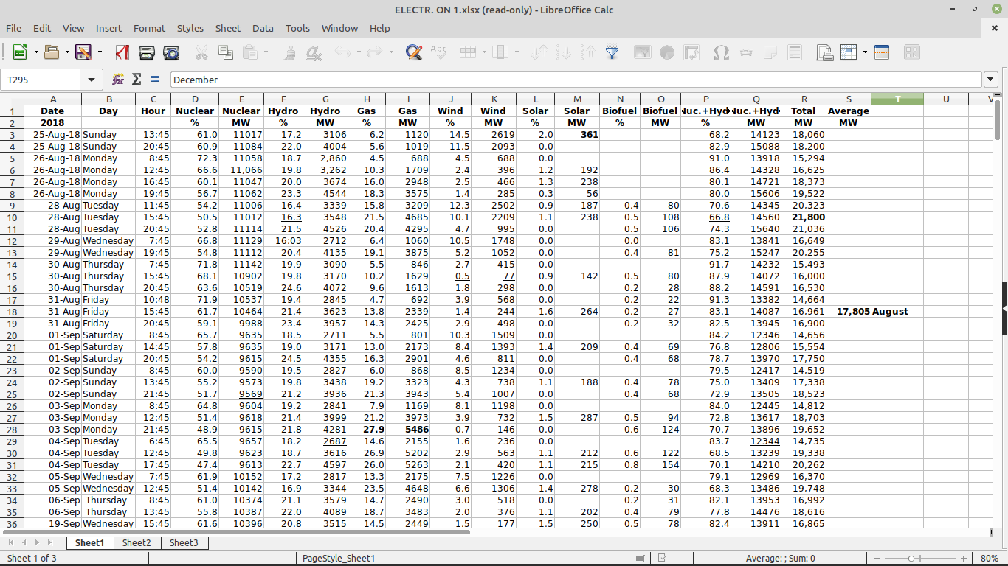Click the Insert Hyperlink icon
The image size is (1008, 566).
pyautogui.click(x=746, y=52)
